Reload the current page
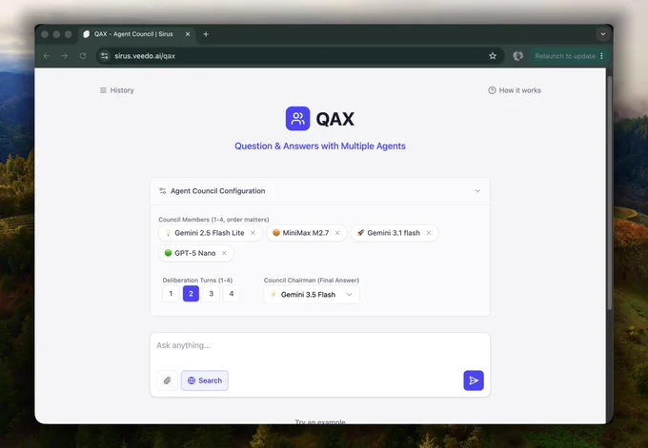The width and height of the screenshot is (648, 448). tap(83, 56)
